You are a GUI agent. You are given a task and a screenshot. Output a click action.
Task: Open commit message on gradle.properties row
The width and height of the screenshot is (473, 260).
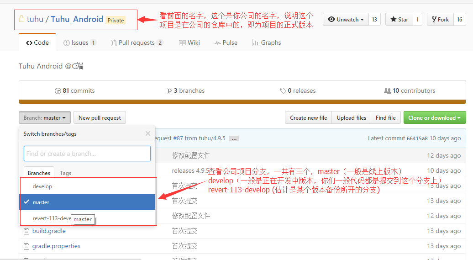184,246
